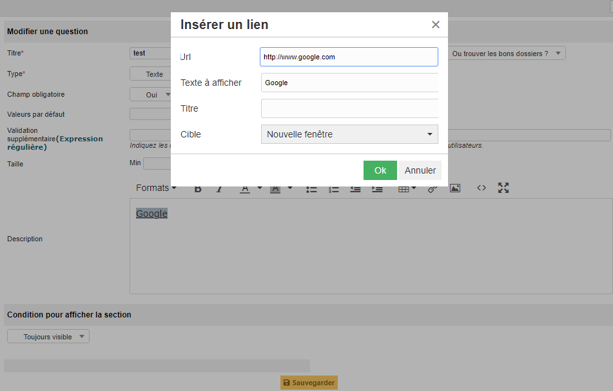Click the increase indent icon

pos(377,189)
